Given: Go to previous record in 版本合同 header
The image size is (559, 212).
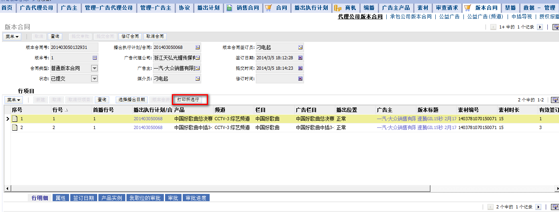Looking at the screenshot, I should click(494, 27).
